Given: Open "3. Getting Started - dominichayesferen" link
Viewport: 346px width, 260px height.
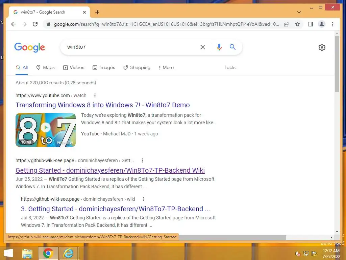Looking at the screenshot, I should [x=116, y=209].
